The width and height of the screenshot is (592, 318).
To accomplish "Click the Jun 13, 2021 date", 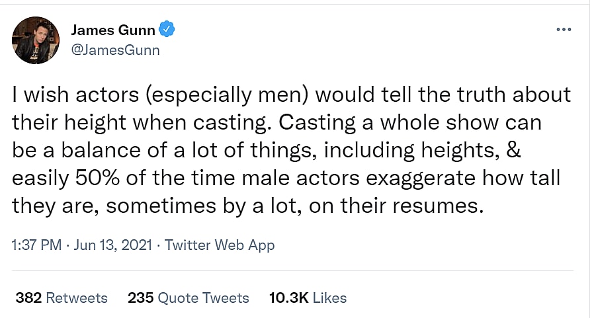I will (110, 245).
